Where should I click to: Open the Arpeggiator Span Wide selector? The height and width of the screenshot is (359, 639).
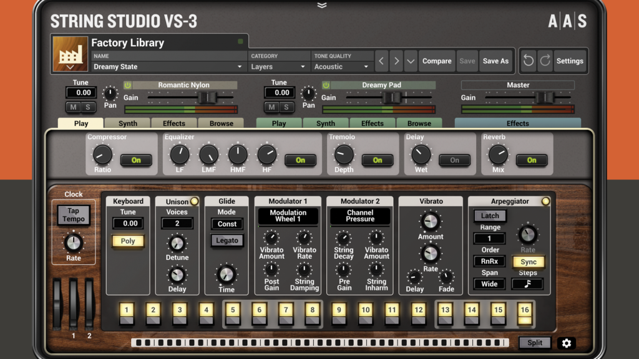click(489, 284)
